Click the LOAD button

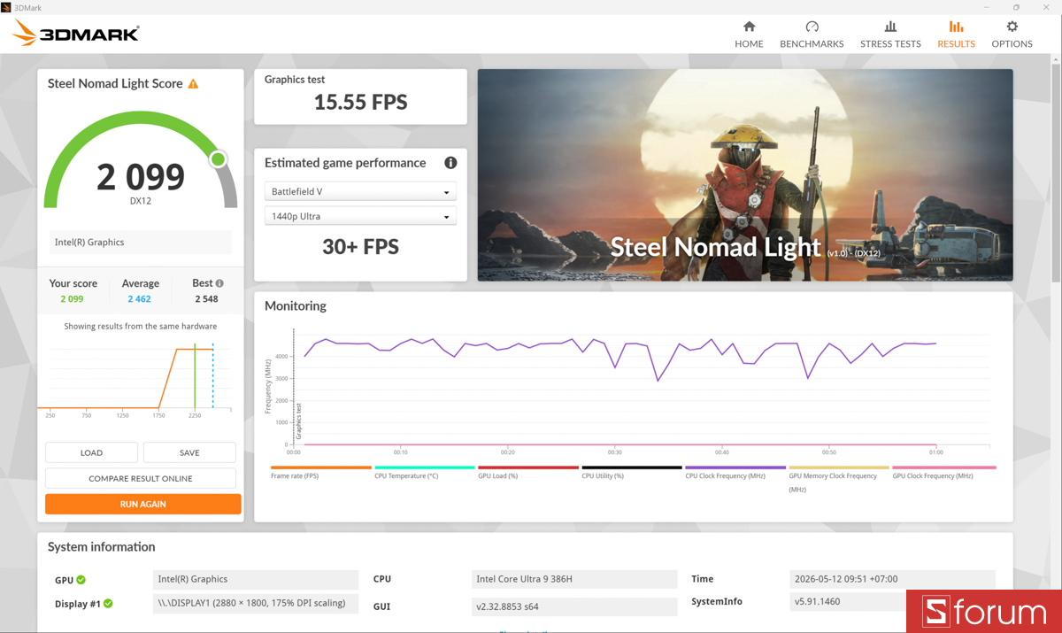91,452
